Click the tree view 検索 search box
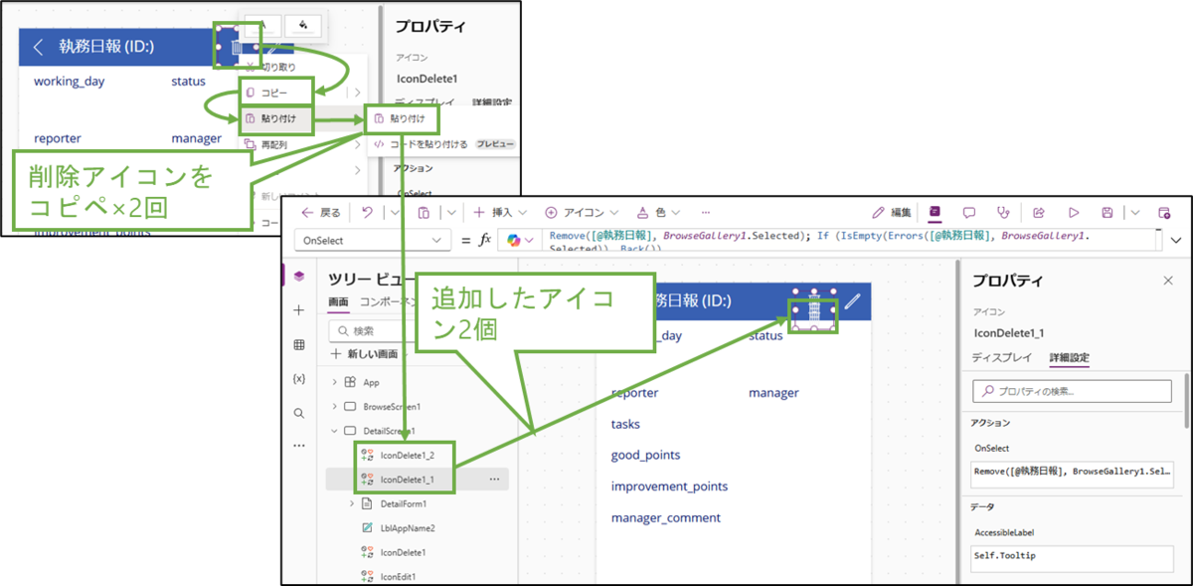Image resolution: width=1193 pixels, height=586 pixels. pos(417,330)
